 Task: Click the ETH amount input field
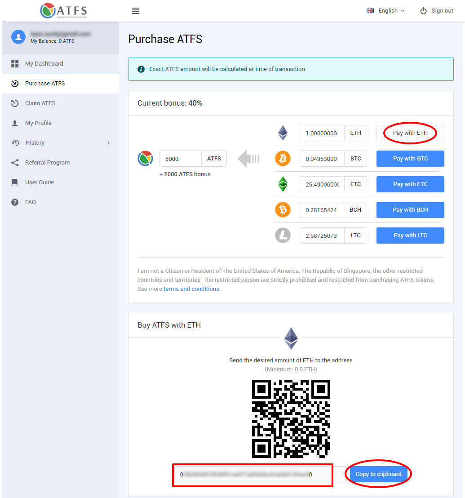[322, 133]
